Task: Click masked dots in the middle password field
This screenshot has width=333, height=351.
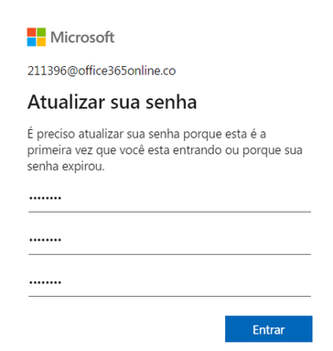Action: 45,240
